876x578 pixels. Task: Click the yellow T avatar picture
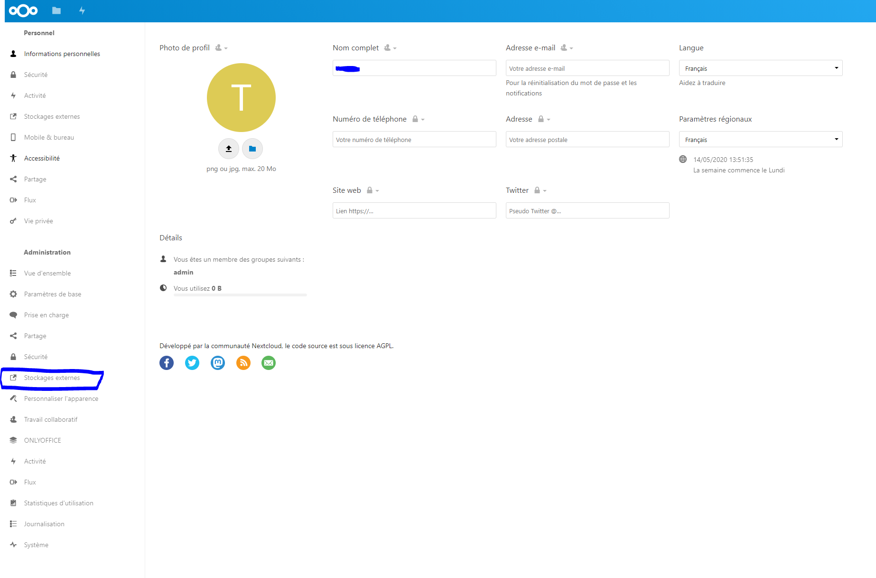click(x=241, y=97)
